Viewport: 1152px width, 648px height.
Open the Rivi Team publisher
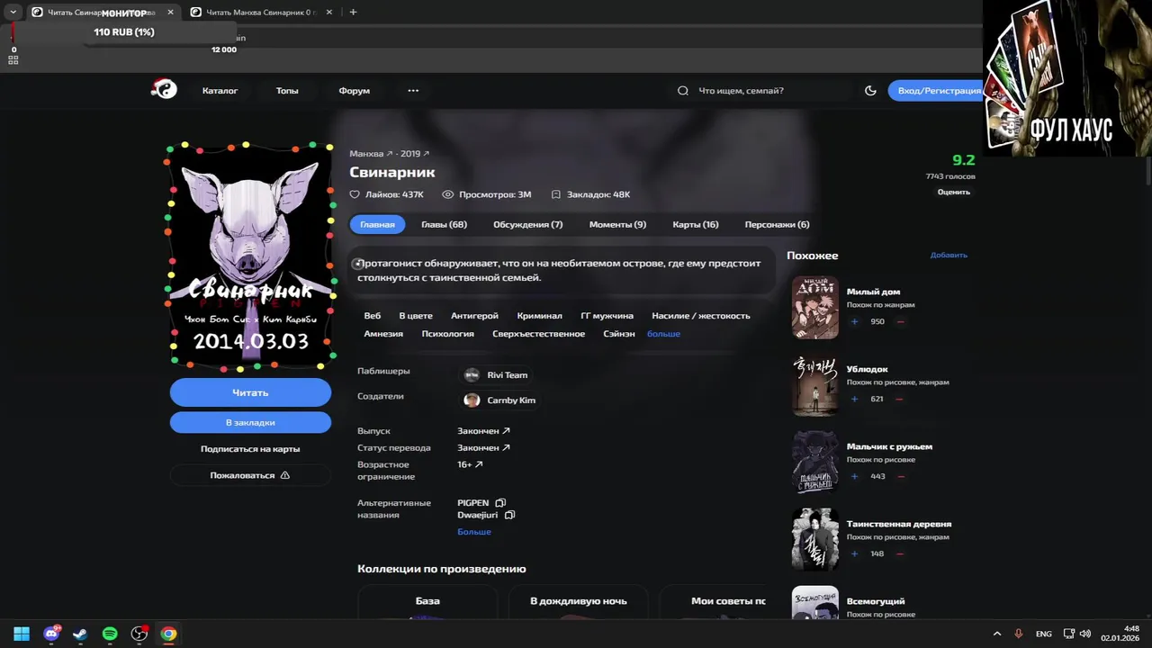(496, 375)
